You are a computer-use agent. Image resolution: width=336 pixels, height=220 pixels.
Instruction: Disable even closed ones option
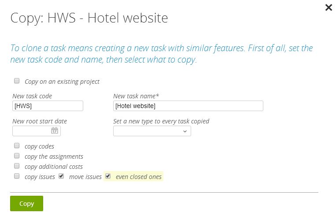point(108,176)
